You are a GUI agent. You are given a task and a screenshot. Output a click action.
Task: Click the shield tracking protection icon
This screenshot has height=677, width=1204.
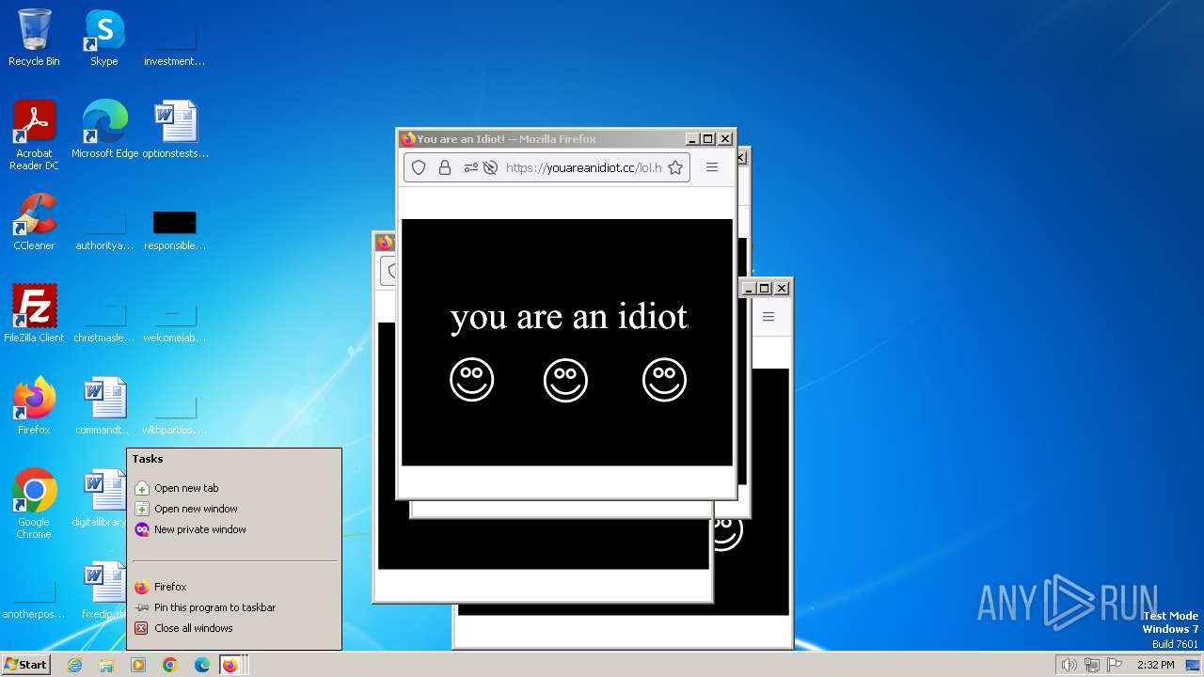[419, 167]
